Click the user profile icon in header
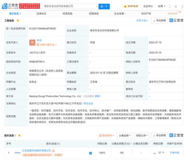This screenshot has width=190, height=163. coord(182,6)
